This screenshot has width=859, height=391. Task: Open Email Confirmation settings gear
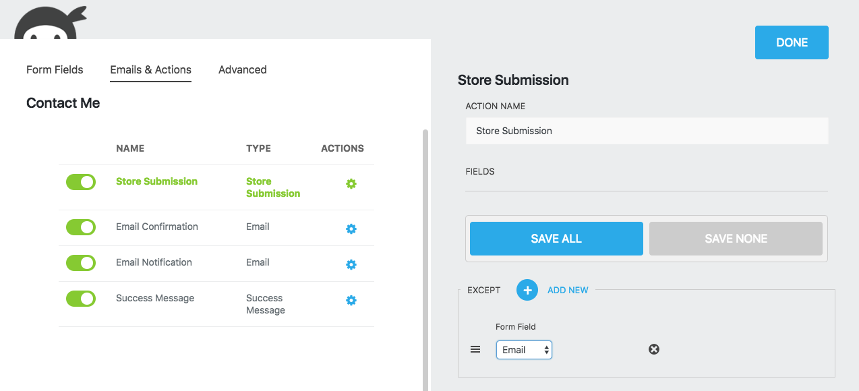(351, 229)
